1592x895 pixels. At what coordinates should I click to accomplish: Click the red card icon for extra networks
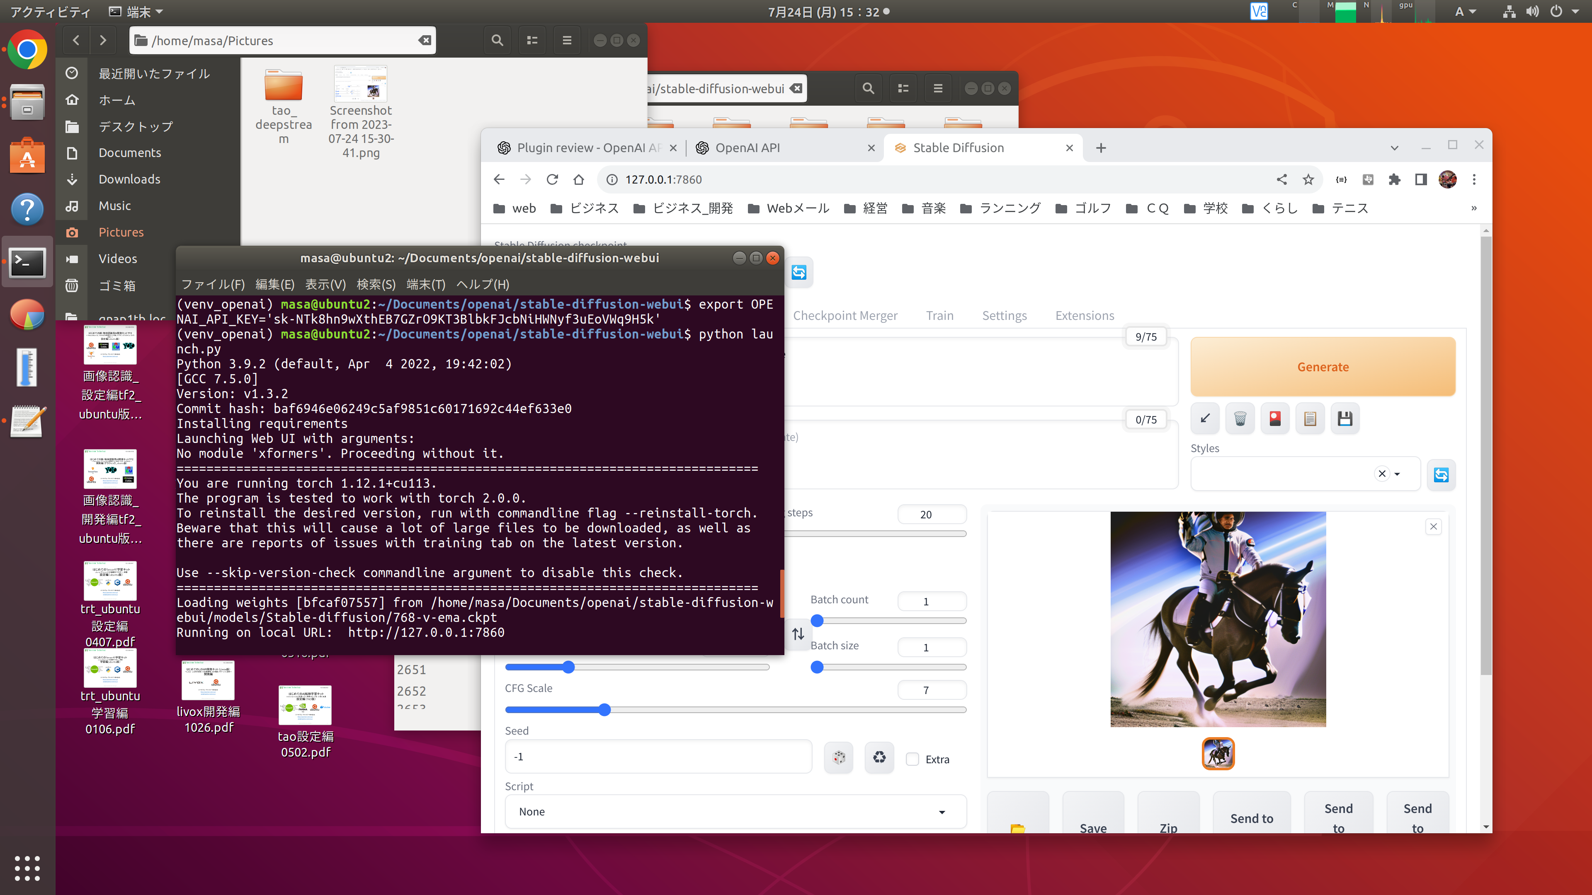(1275, 419)
